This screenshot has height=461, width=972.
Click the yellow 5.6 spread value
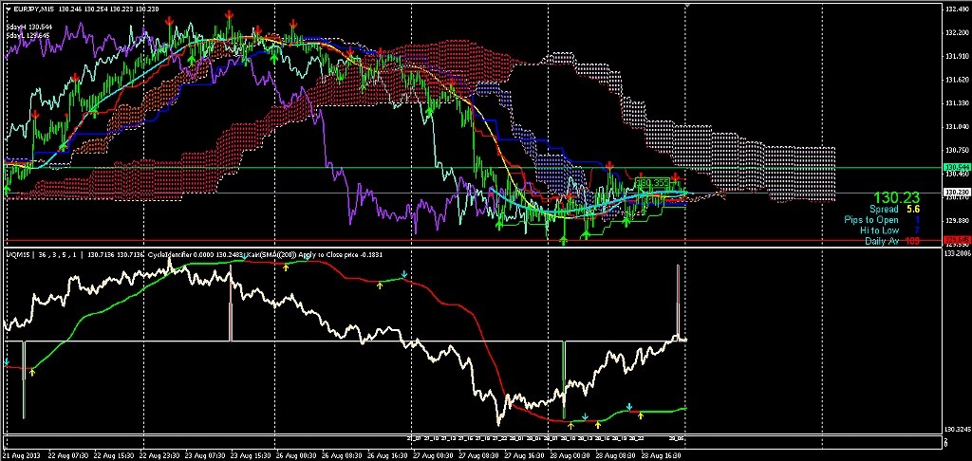click(912, 210)
